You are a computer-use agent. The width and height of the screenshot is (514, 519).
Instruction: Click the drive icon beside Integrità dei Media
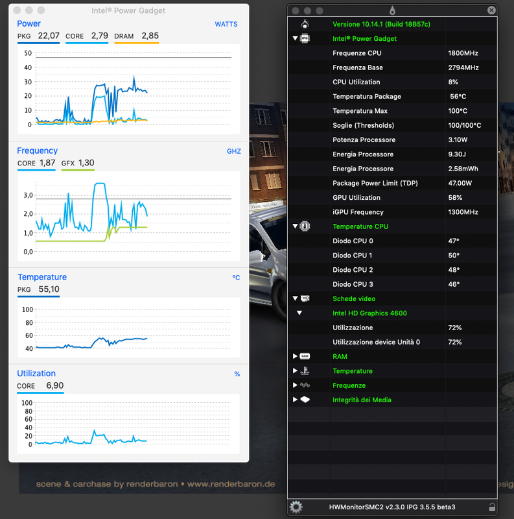click(x=305, y=400)
